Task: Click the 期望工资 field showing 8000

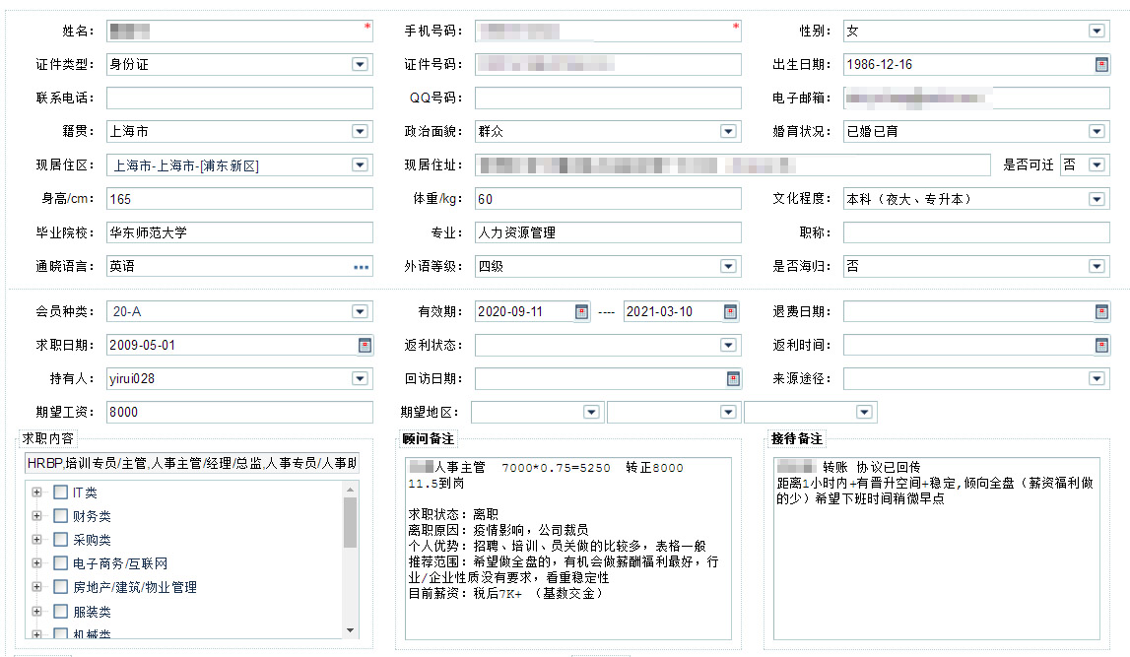Action: click(240, 412)
